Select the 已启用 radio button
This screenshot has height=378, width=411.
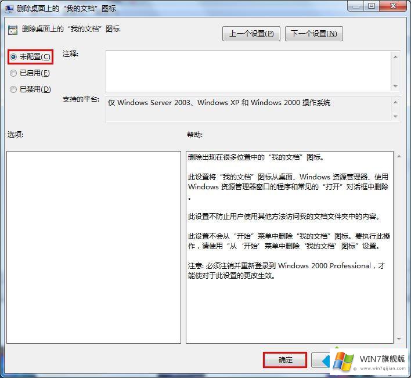pyautogui.click(x=13, y=73)
